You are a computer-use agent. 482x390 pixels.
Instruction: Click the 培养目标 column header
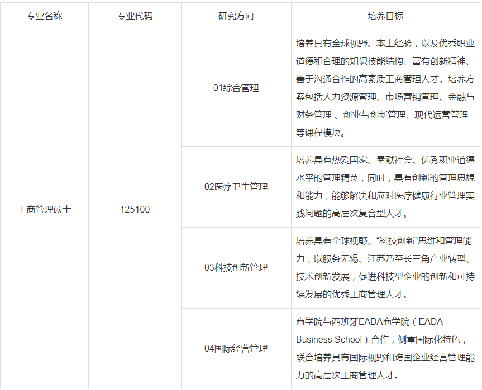click(384, 17)
